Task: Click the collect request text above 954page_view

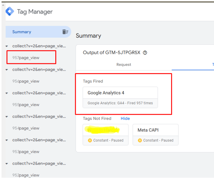Action: point(39,117)
